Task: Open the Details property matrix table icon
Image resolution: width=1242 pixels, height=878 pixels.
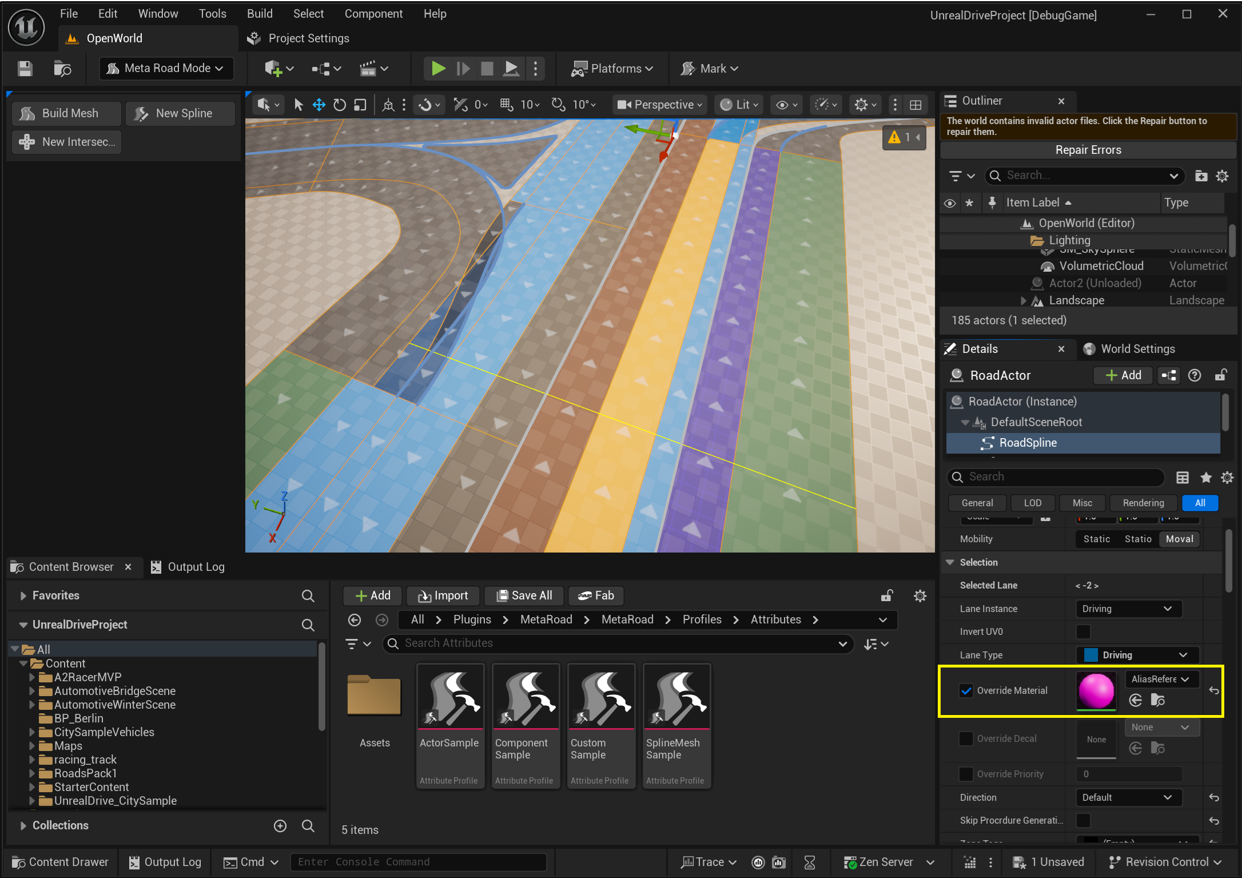Action: click(x=1183, y=477)
